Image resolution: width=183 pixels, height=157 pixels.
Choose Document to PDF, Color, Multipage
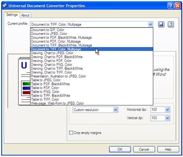(91, 42)
